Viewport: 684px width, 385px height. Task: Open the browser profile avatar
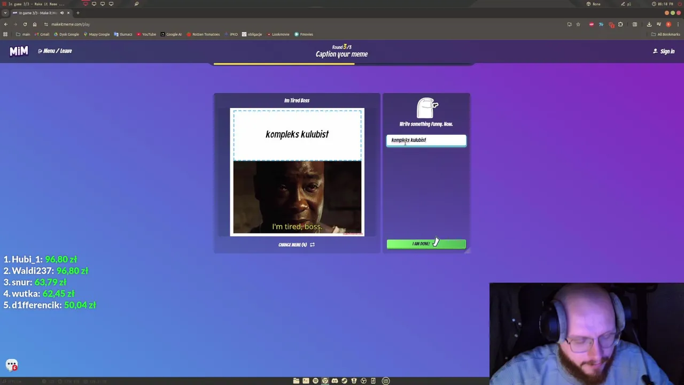(x=668, y=24)
